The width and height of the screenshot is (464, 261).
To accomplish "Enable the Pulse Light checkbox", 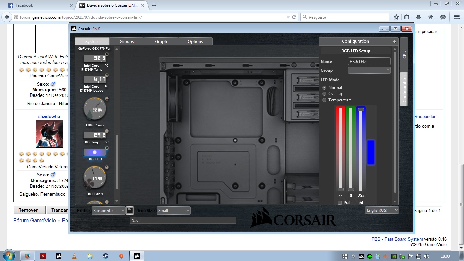I will pyautogui.click(x=340, y=203).
